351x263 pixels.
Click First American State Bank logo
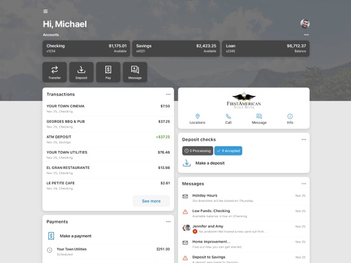pos(244,100)
